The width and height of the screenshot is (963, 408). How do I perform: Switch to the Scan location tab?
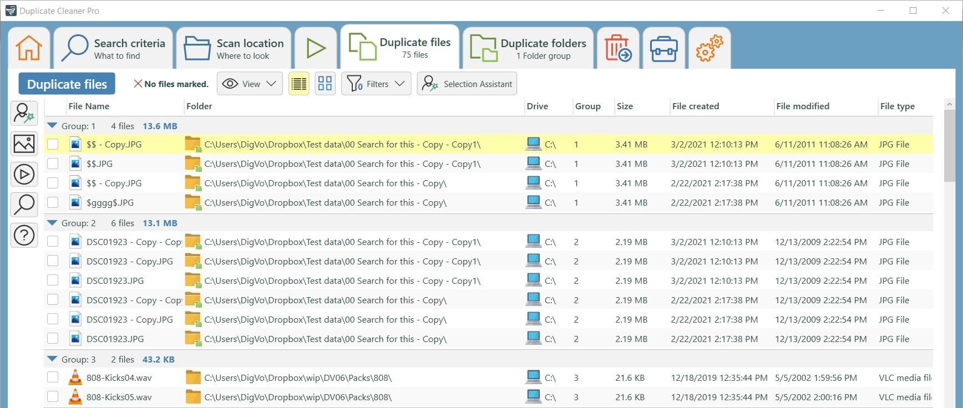pos(234,48)
